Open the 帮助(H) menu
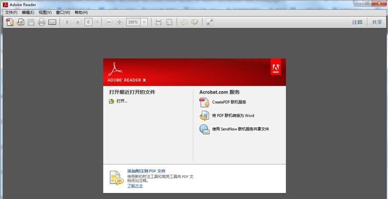 tap(81, 12)
